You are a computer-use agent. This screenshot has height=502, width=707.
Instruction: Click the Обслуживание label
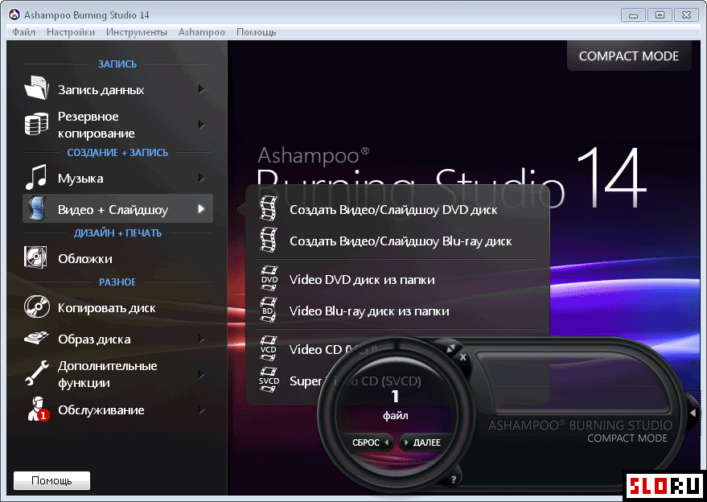[101, 410]
